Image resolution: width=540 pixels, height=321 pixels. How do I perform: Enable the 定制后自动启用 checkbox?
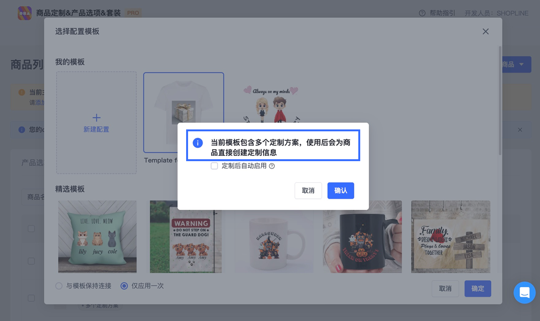[214, 166]
